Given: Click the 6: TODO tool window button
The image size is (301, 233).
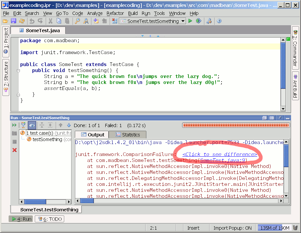Looking at the screenshot, I should (50, 219).
